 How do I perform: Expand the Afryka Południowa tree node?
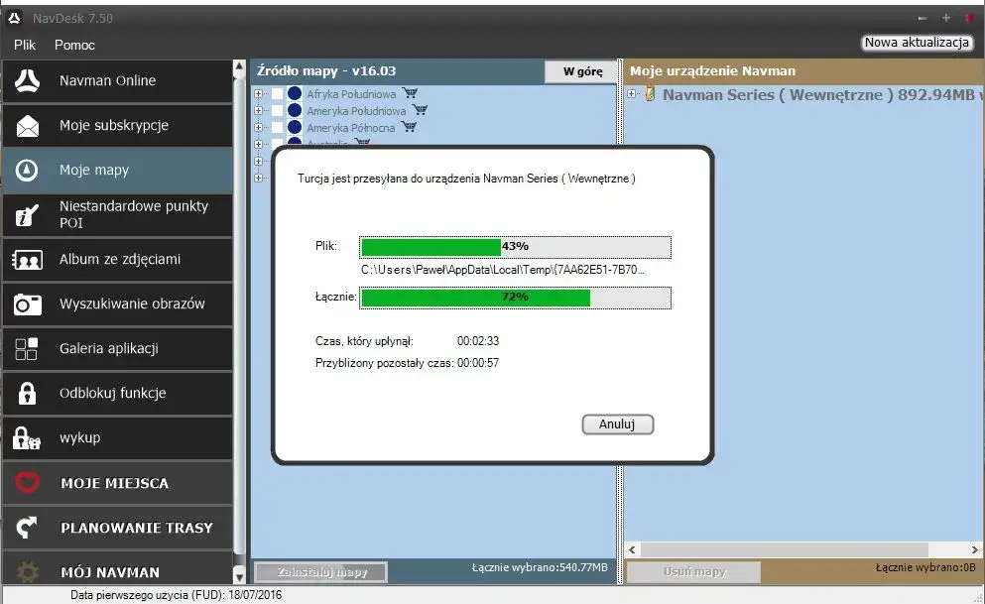260,94
